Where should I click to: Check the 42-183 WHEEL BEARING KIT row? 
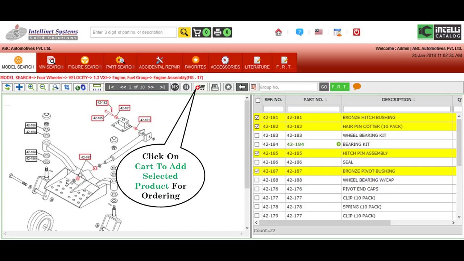pyautogui.click(x=257, y=135)
